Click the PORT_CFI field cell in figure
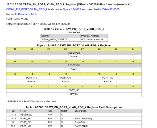Viewport: 157px width, 128px height. (x=65, y=78)
